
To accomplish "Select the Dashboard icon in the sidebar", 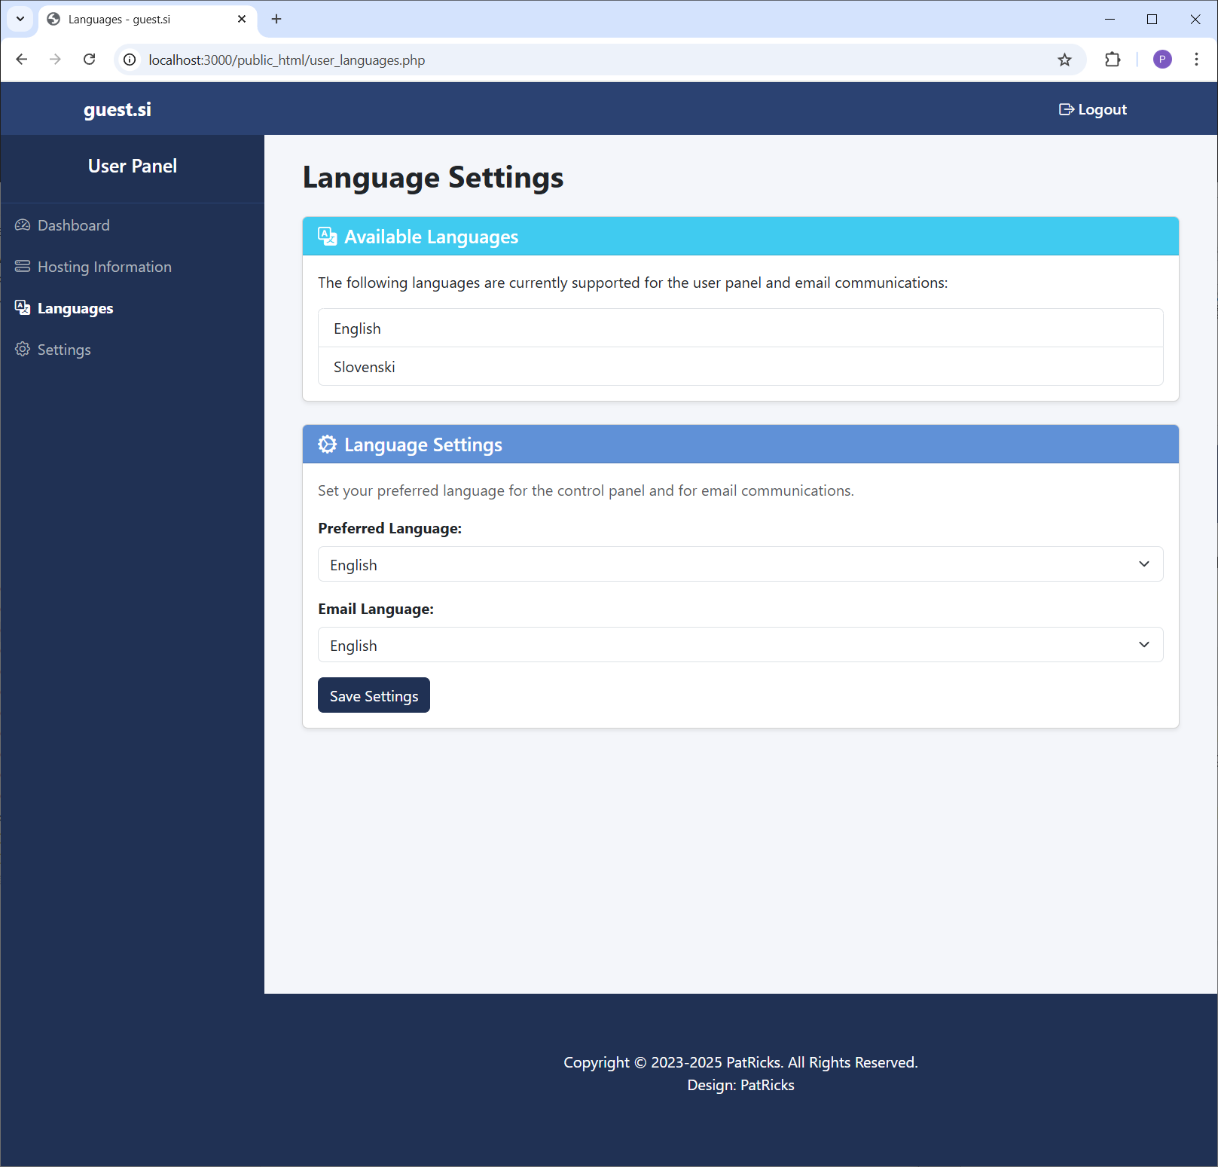I will point(23,225).
